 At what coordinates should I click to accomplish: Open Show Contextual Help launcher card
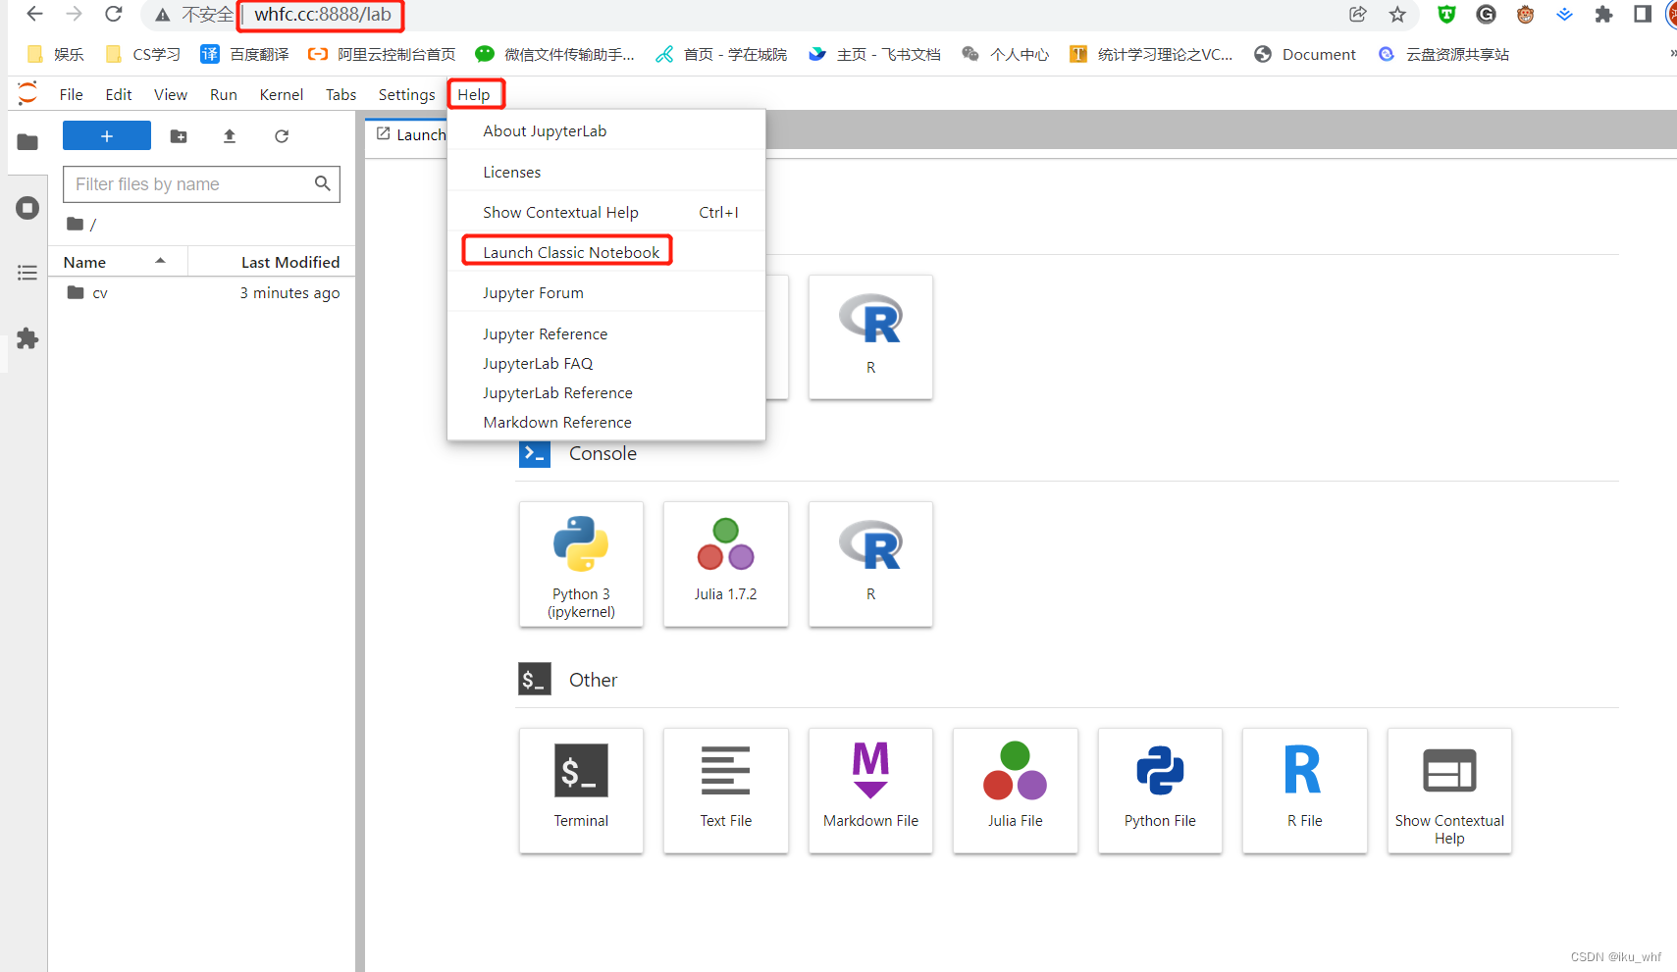(x=1449, y=791)
